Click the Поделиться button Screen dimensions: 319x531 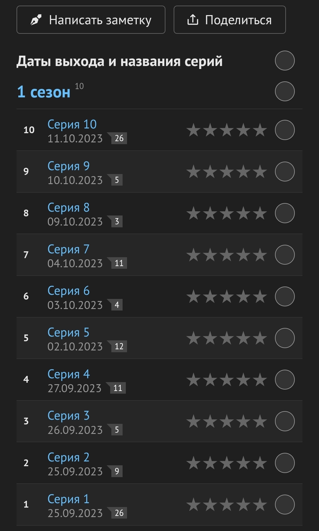(230, 20)
